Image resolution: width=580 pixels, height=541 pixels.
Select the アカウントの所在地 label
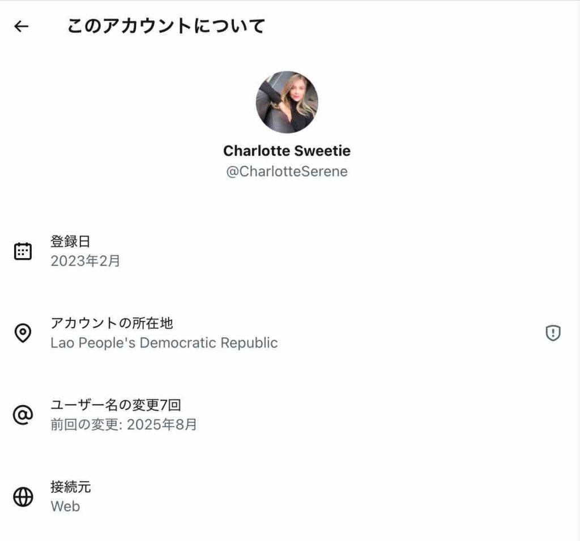point(112,323)
